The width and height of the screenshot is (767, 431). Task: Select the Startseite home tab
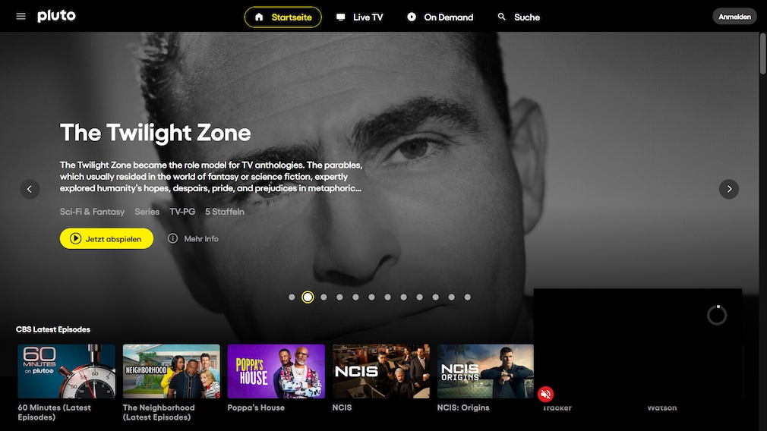click(x=283, y=17)
